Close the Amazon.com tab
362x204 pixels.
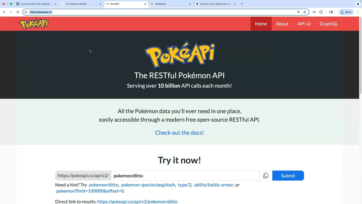(235, 4)
